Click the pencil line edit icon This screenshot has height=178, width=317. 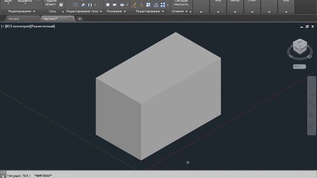coord(134,5)
